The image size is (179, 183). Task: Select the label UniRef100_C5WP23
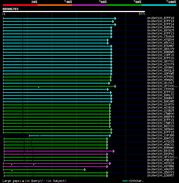click(x=161, y=123)
